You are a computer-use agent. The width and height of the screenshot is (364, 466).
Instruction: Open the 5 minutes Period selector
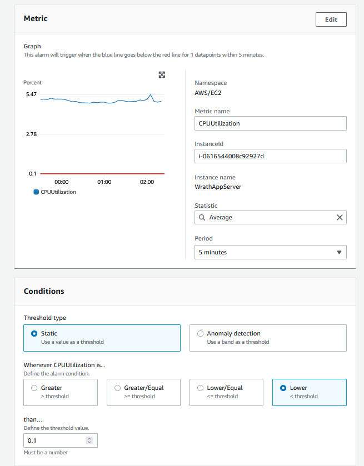(x=271, y=252)
